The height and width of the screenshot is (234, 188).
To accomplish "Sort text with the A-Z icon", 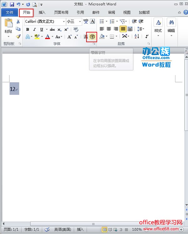I will coord(137,36).
